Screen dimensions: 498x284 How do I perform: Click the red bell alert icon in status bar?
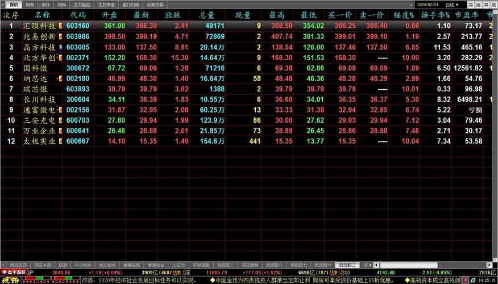[465, 280]
